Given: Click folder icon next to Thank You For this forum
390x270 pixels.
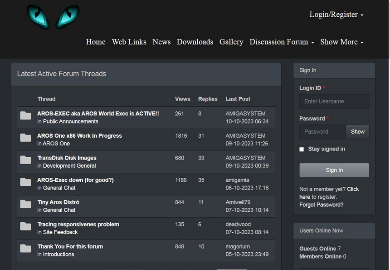Looking at the screenshot, I should point(26,249).
